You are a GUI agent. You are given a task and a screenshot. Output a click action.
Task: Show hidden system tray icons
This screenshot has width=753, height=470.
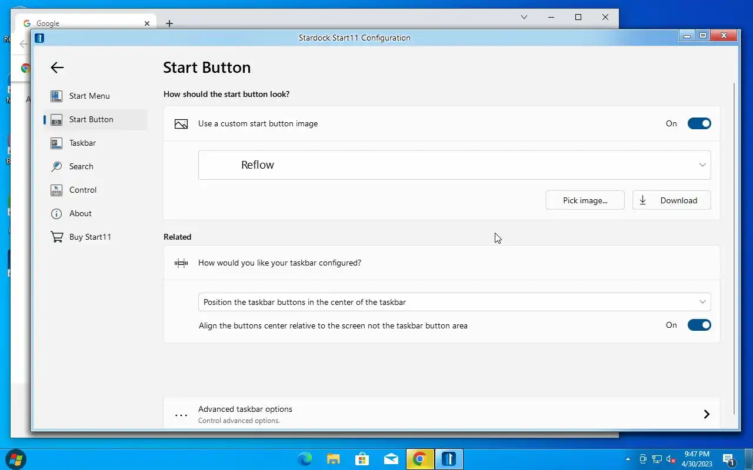(x=628, y=459)
